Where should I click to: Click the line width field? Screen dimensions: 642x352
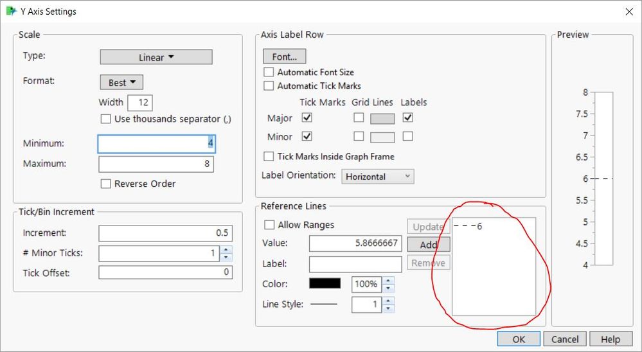(x=366, y=304)
